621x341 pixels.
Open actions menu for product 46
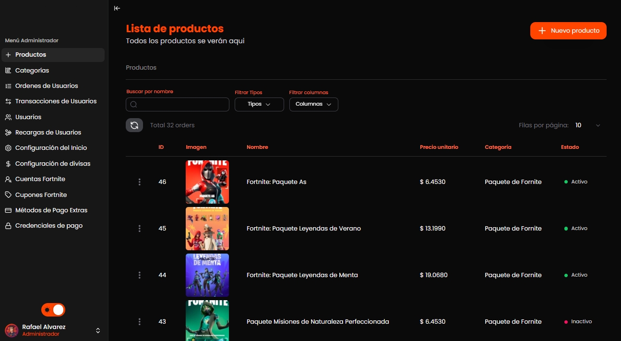pyautogui.click(x=140, y=182)
